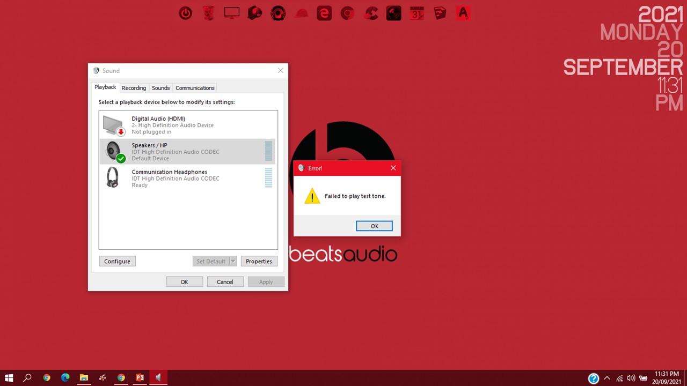The height and width of the screenshot is (386, 687).
Task: Open the monitor icon in the top dock
Action: [x=232, y=13]
